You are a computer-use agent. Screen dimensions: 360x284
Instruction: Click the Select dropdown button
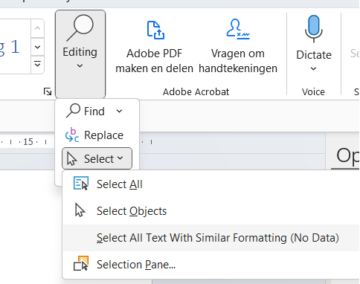pos(97,158)
